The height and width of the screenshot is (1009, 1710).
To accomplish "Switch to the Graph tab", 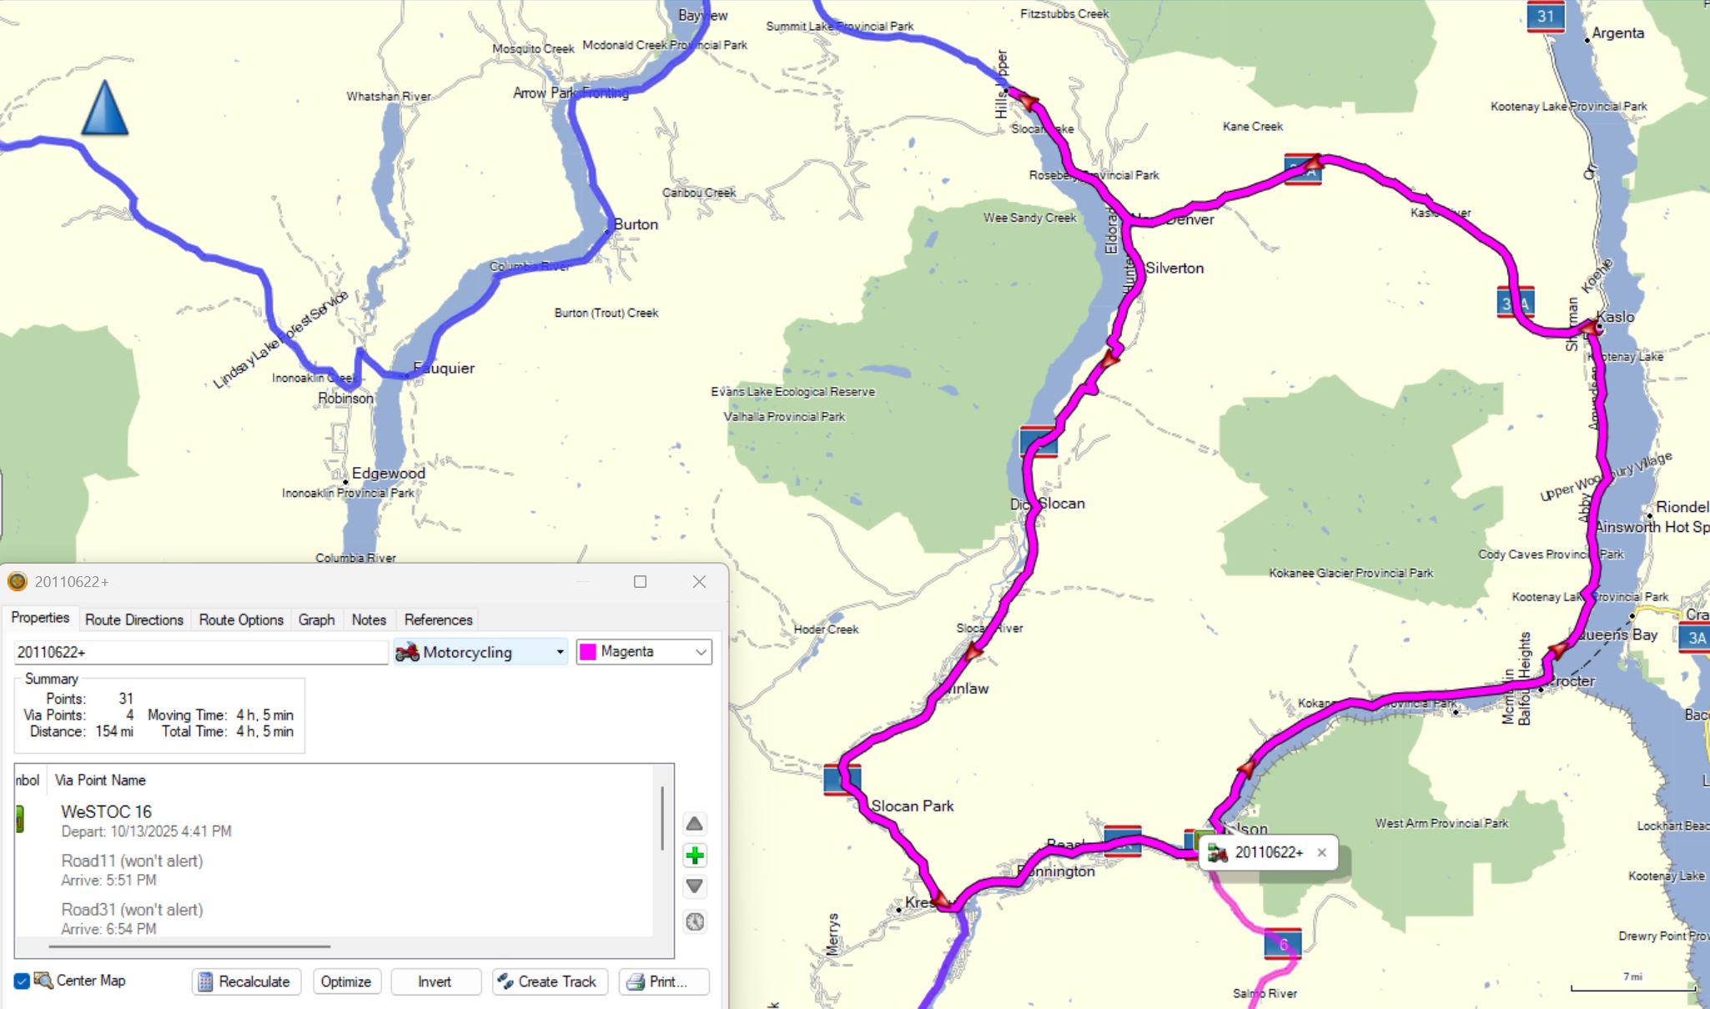I will (x=316, y=620).
